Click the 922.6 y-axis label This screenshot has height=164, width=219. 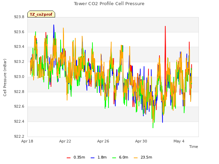click(19, 106)
